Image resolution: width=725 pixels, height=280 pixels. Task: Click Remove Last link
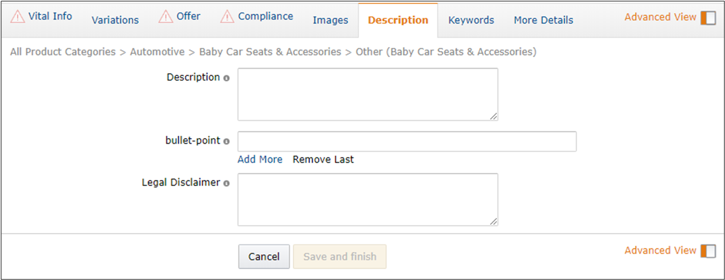point(323,159)
